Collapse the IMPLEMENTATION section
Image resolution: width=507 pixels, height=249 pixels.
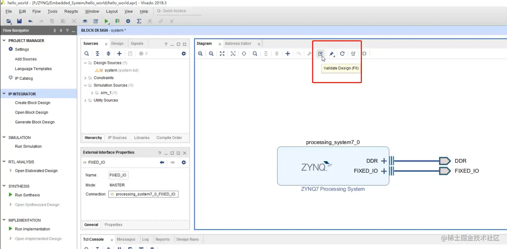pos(4,220)
